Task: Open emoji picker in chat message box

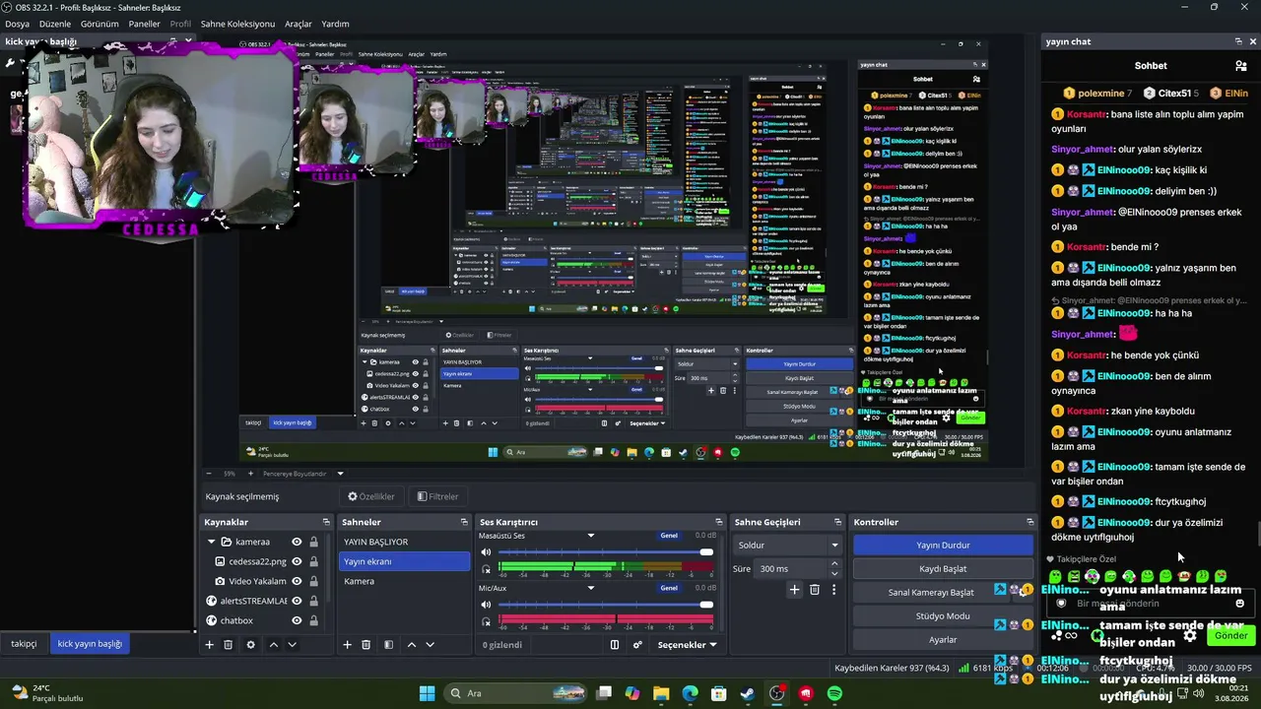Action: [1239, 604]
